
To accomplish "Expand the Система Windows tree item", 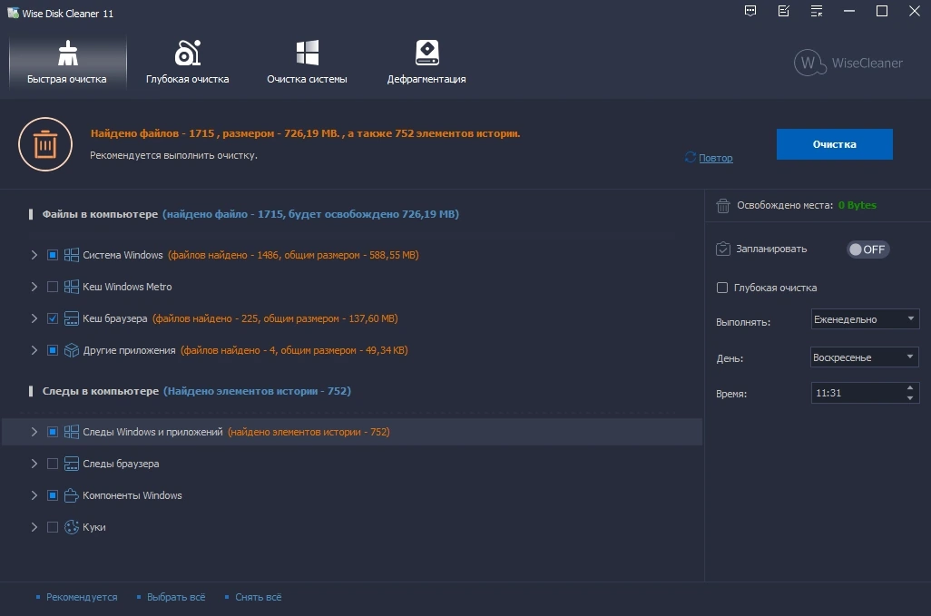I will (x=34, y=255).
